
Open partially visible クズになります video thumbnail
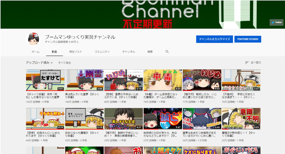(x=202, y=150)
